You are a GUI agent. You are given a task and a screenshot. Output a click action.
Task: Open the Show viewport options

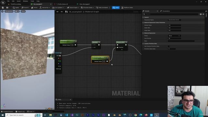23,11
